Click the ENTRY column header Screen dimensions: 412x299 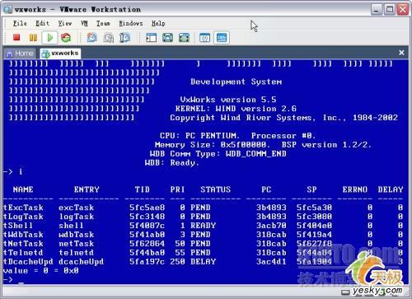[x=87, y=189]
